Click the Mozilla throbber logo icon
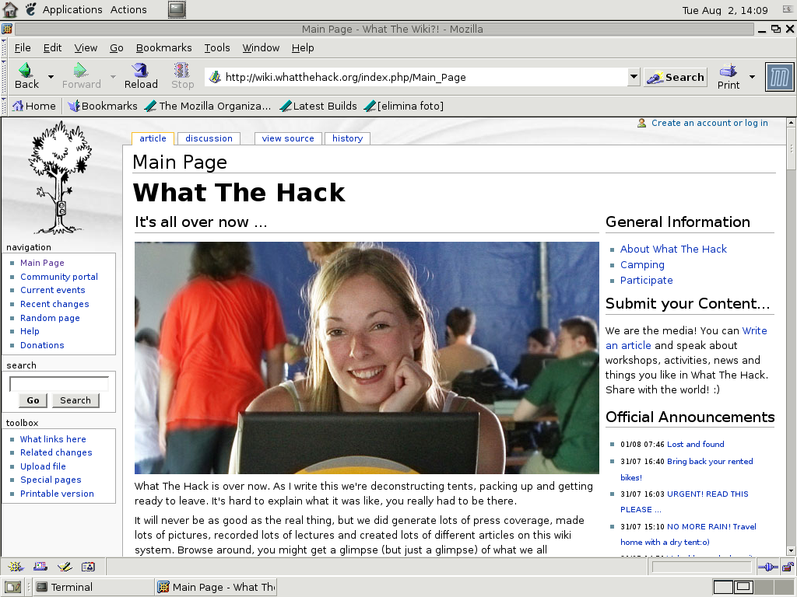797x597 pixels. 779,77
